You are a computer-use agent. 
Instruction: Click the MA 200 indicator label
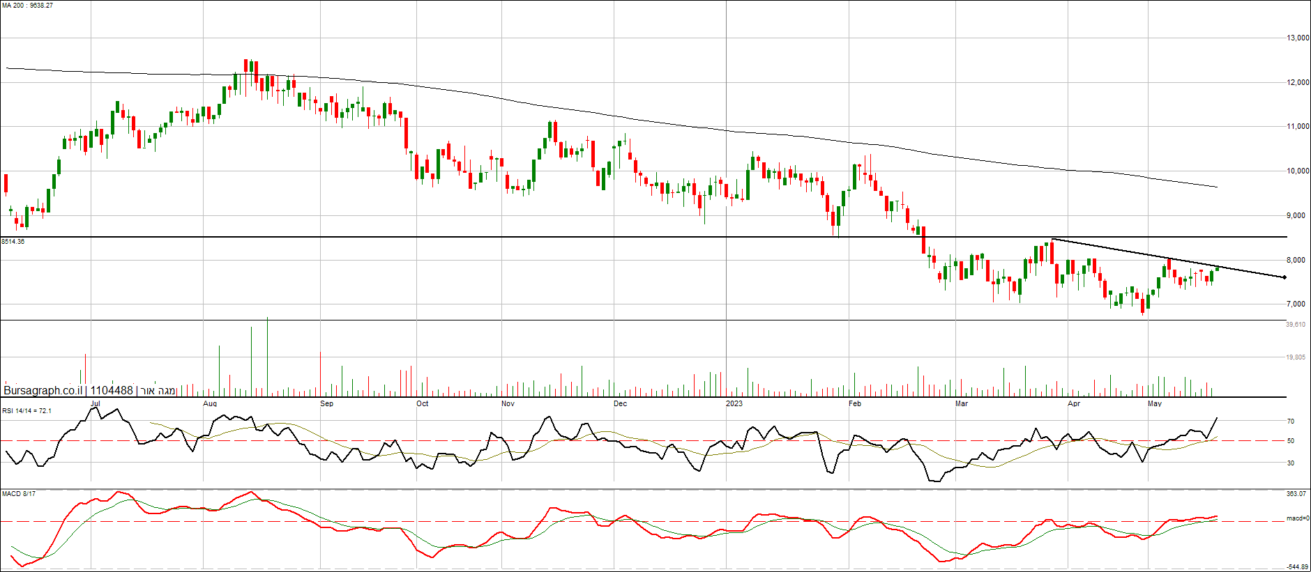[x=27, y=6]
